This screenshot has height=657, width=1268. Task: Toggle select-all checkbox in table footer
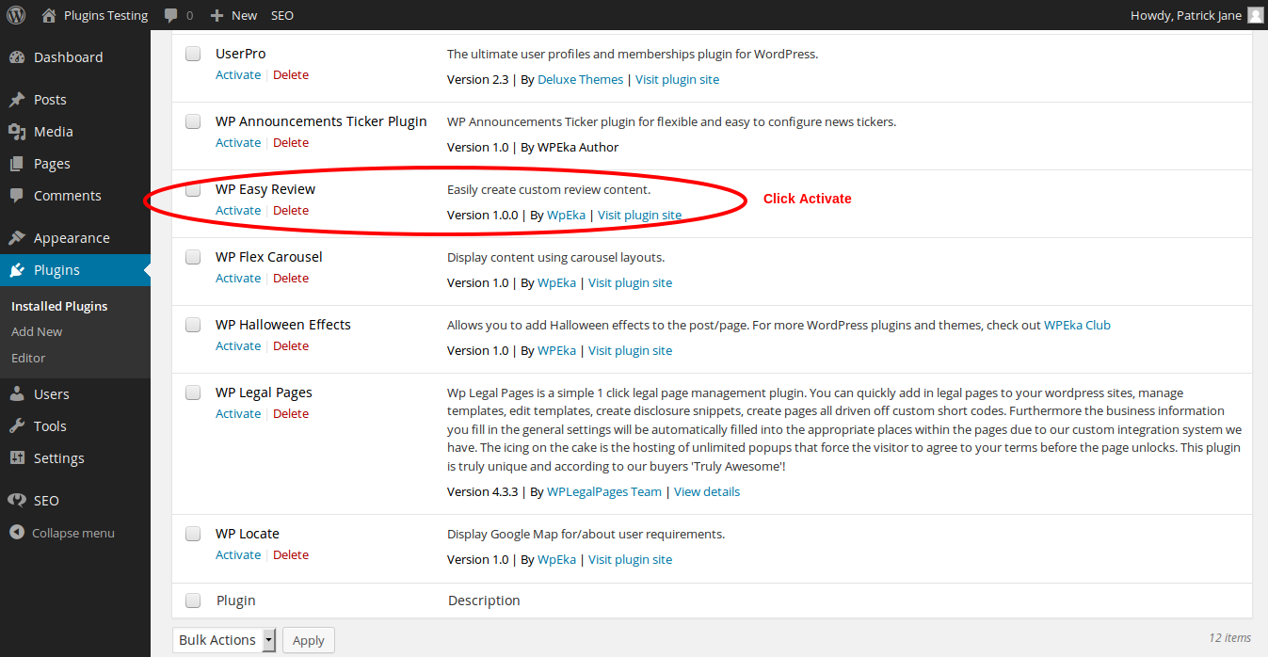(x=193, y=601)
